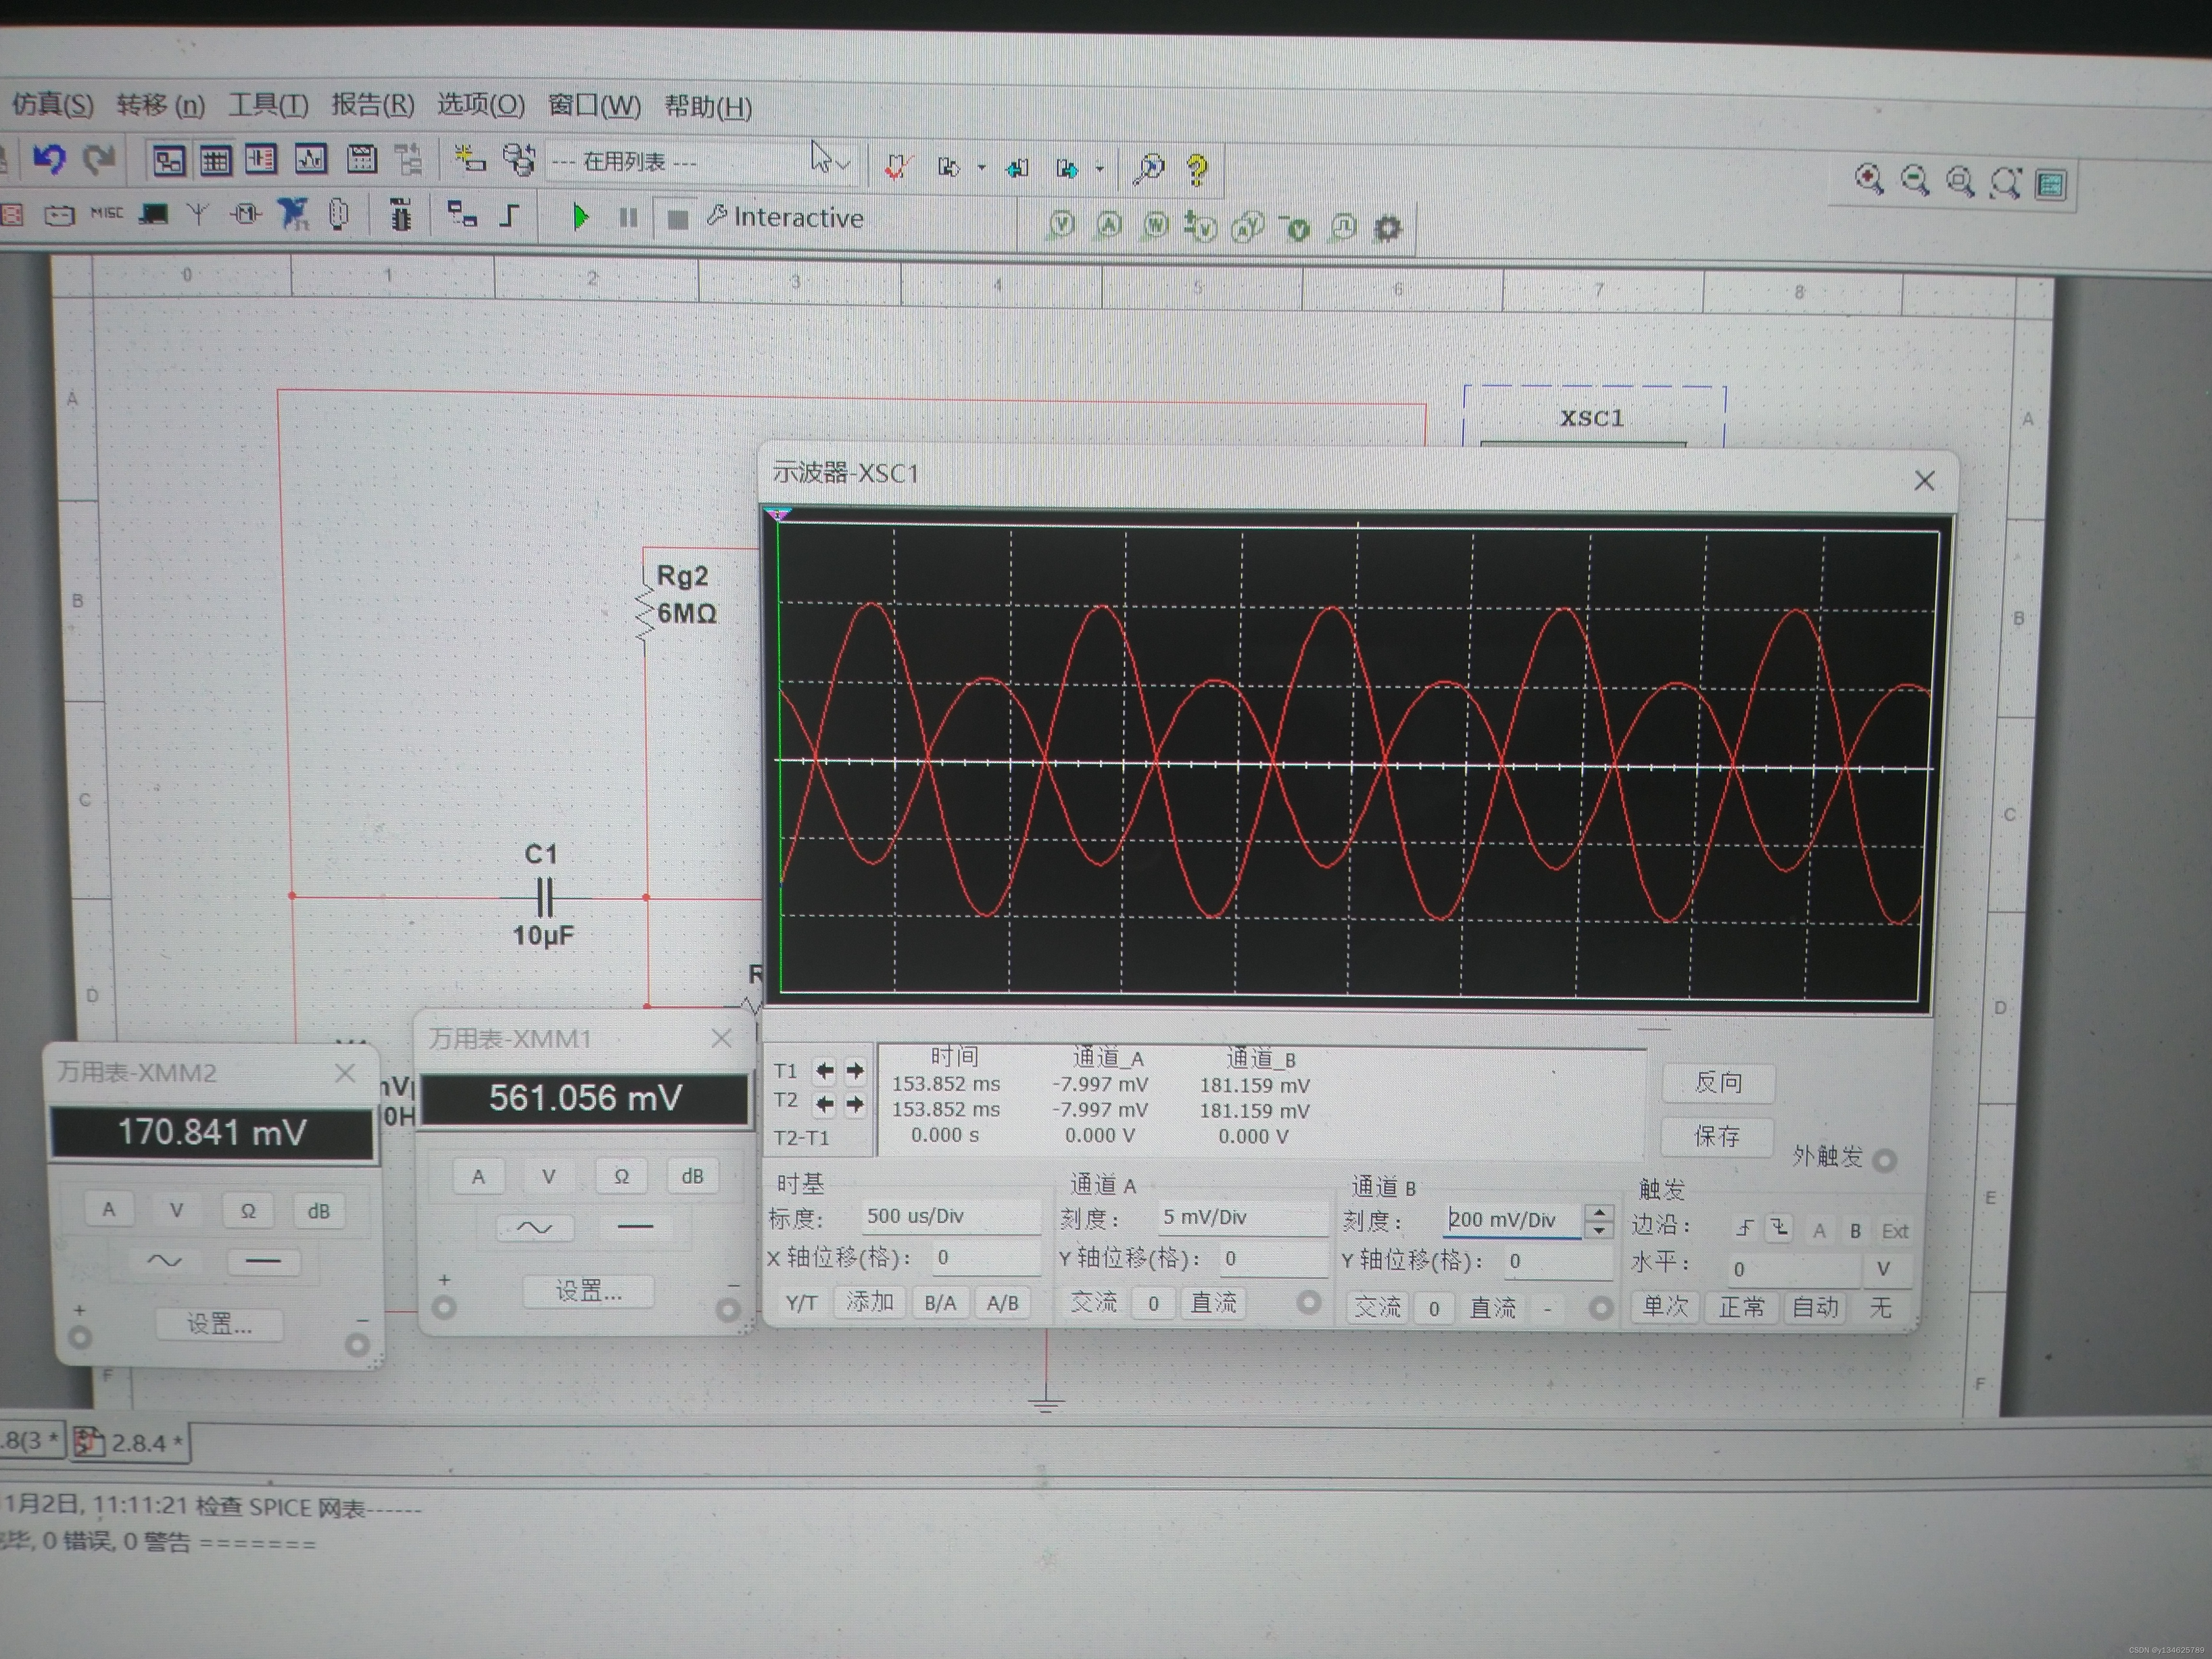Switch to the 2.8.4 design tab
This screenshot has width=2212, height=1659.
click(x=135, y=1443)
